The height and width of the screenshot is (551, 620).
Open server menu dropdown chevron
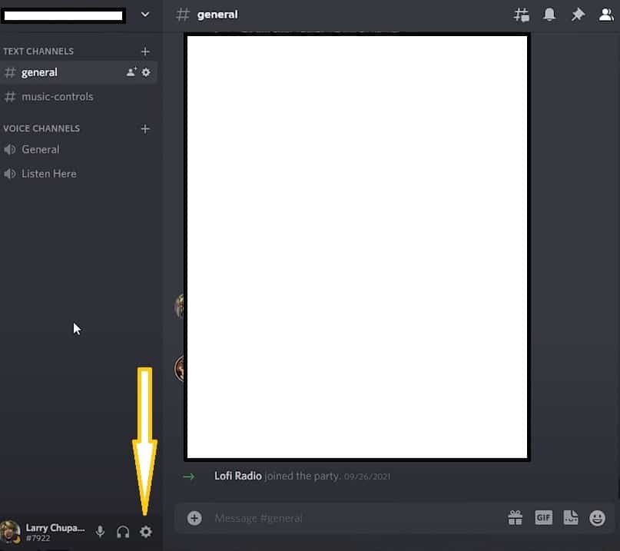point(145,15)
